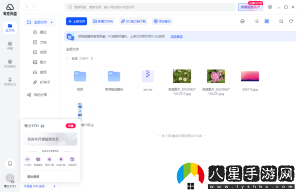Open the 夸克精选壁纸 folder

pyautogui.click(x=114, y=76)
